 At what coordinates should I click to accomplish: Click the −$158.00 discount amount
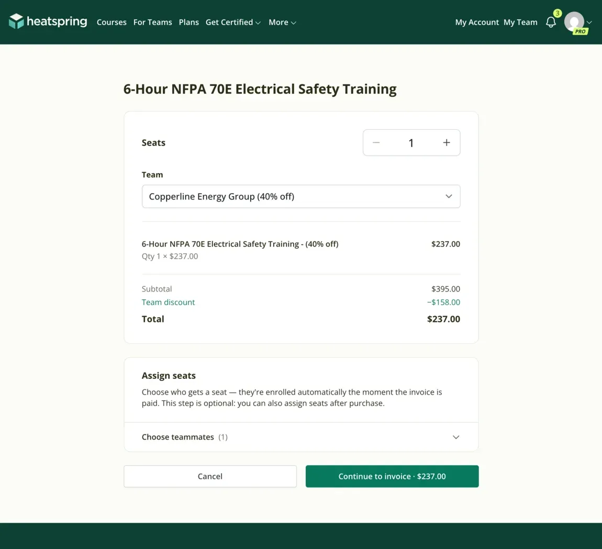[443, 302]
